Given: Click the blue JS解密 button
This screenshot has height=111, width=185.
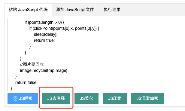Looking at the screenshot, I should coord(23,98).
